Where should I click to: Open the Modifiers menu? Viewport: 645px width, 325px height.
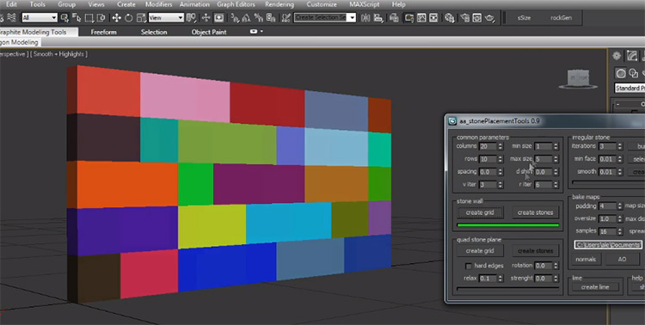[159, 4]
